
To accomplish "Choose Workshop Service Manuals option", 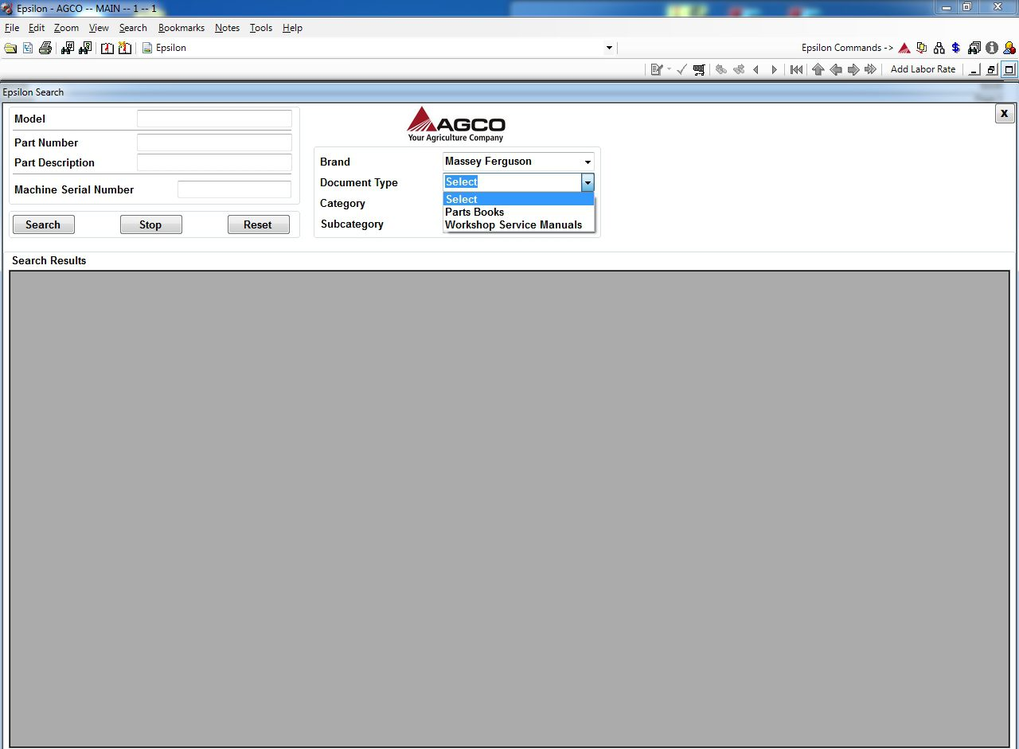I will (x=513, y=225).
